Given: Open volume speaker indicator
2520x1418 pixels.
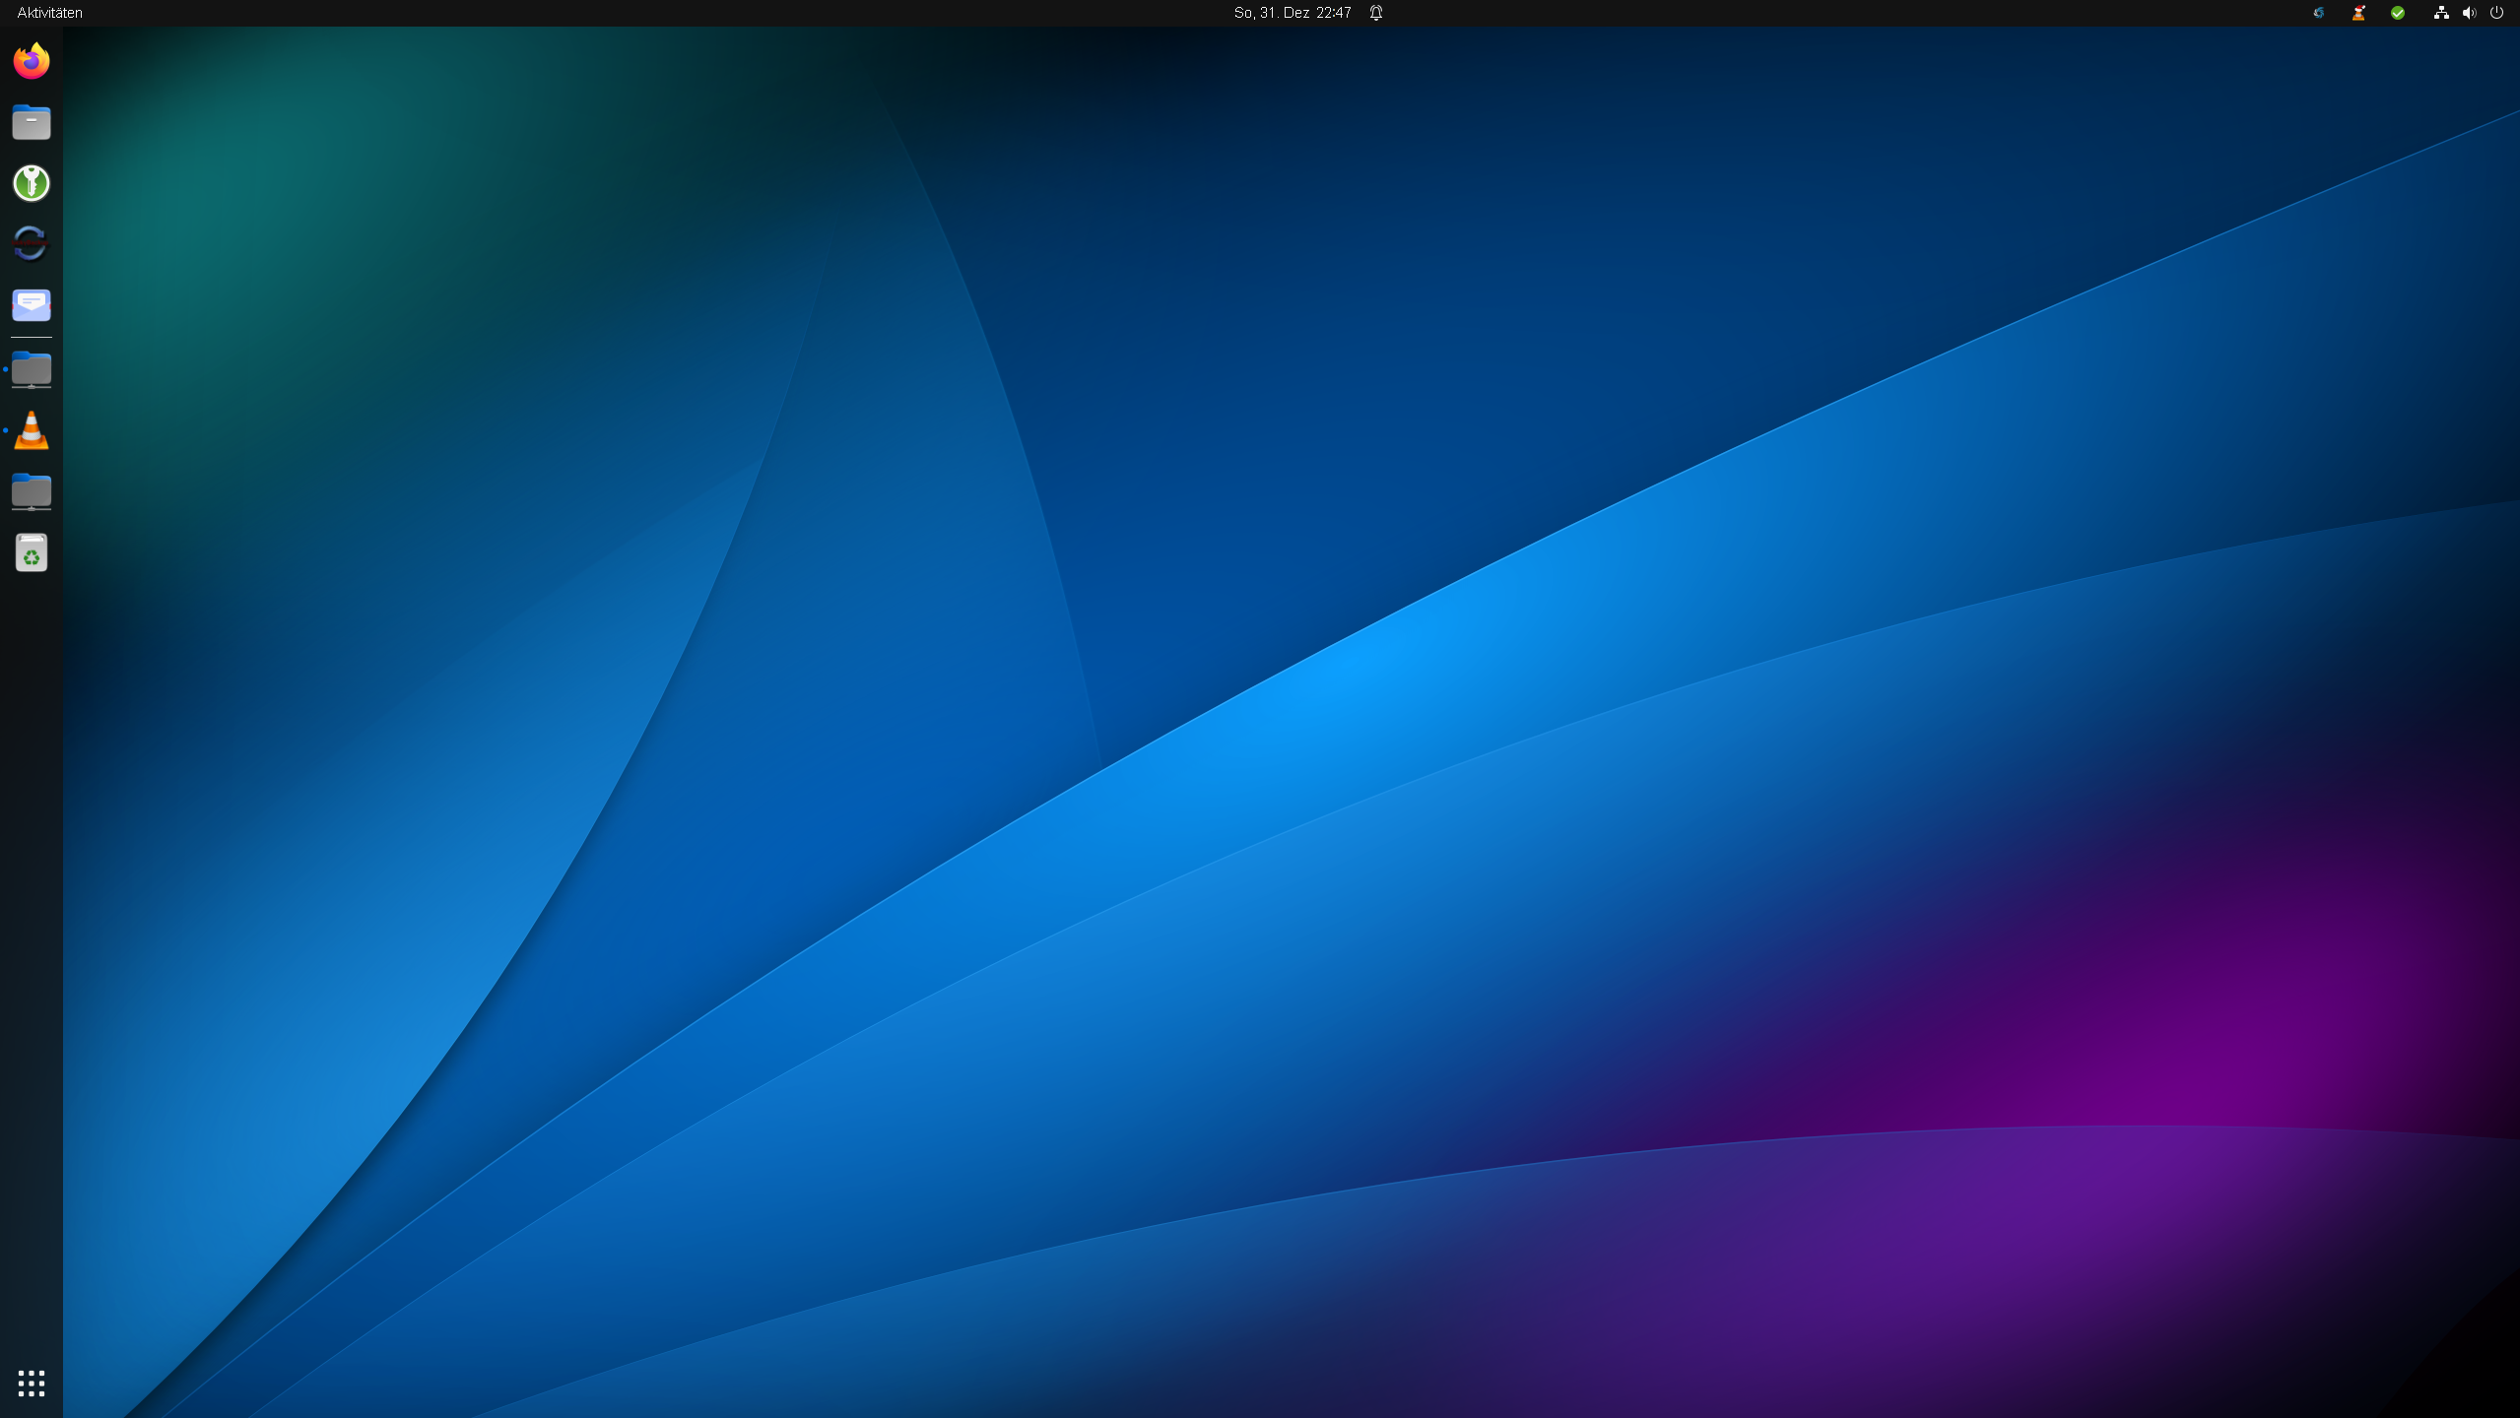Looking at the screenshot, I should [2469, 13].
